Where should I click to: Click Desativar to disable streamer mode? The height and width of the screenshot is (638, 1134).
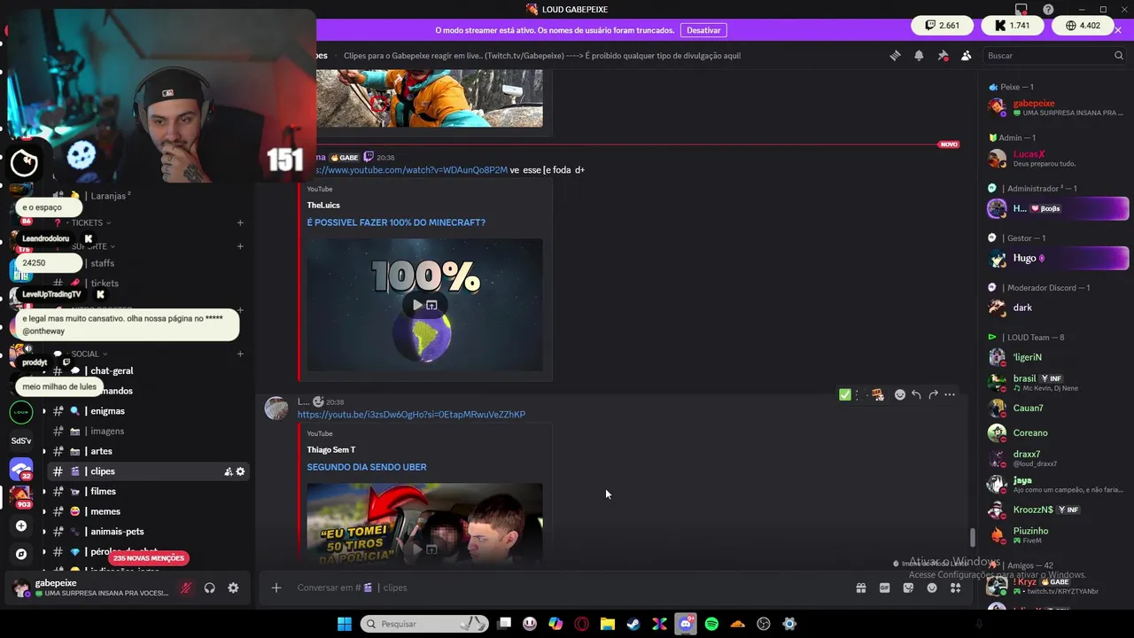(x=703, y=30)
